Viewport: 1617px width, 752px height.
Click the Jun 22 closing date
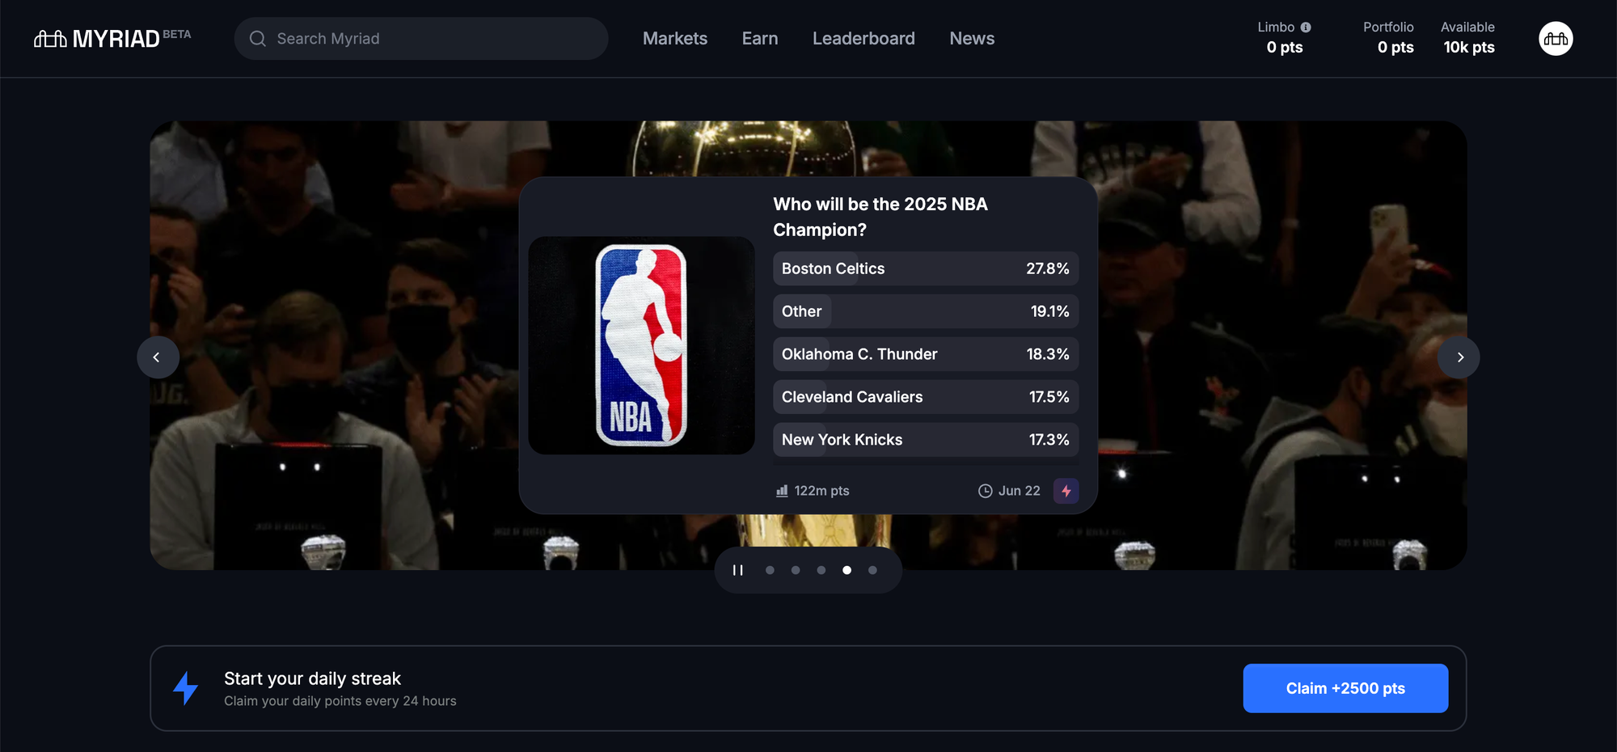click(1019, 491)
